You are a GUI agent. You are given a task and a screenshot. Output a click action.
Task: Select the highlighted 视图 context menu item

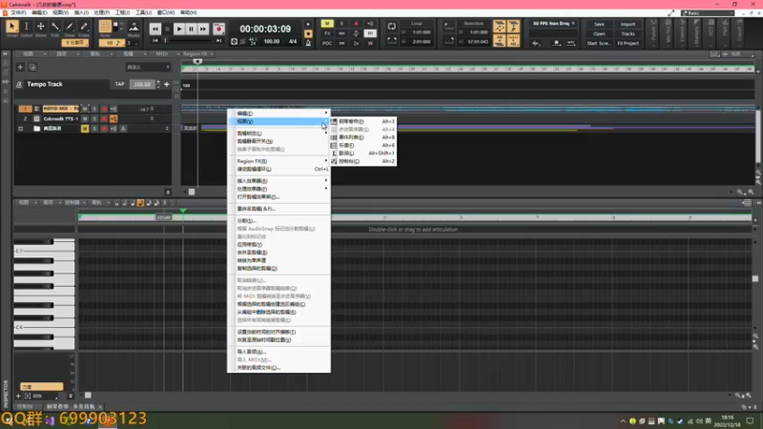coord(278,121)
